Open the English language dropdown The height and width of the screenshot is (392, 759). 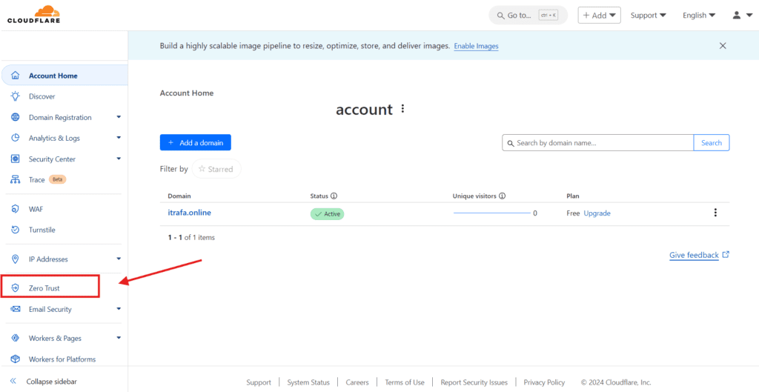pos(699,15)
